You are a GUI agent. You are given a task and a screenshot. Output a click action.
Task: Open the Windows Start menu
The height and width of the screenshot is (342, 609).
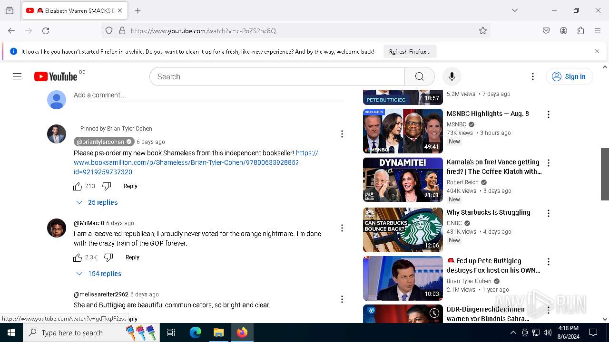11,332
